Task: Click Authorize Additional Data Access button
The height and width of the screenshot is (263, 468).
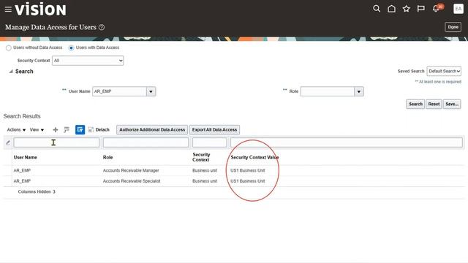Action: (x=152, y=130)
